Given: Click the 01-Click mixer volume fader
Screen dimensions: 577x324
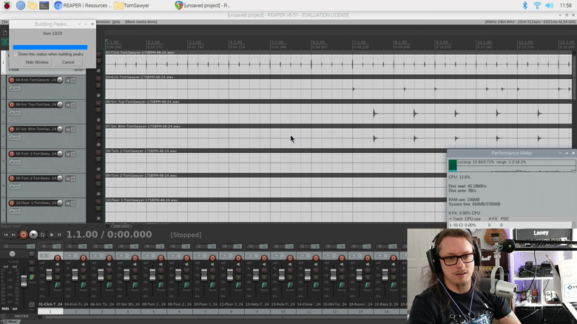Looking at the screenshot, I should point(49,275).
